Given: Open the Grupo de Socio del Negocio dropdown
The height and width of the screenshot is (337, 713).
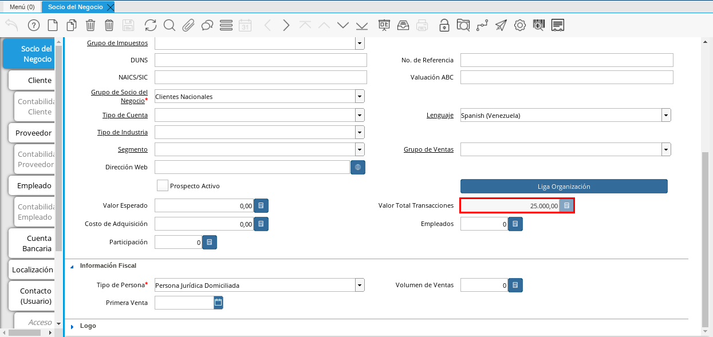Looking at the screenshot, I should click(360, 97).
